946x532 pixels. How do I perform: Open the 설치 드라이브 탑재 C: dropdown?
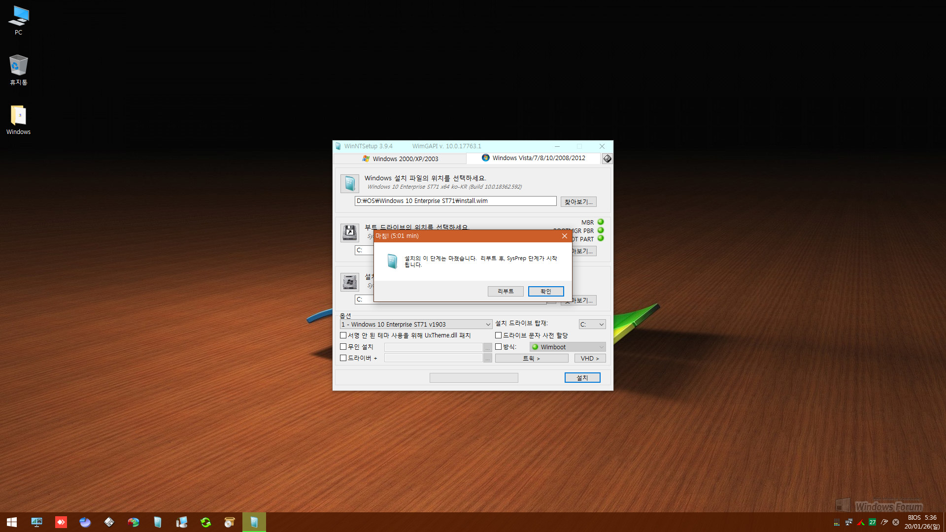(592, 324)
